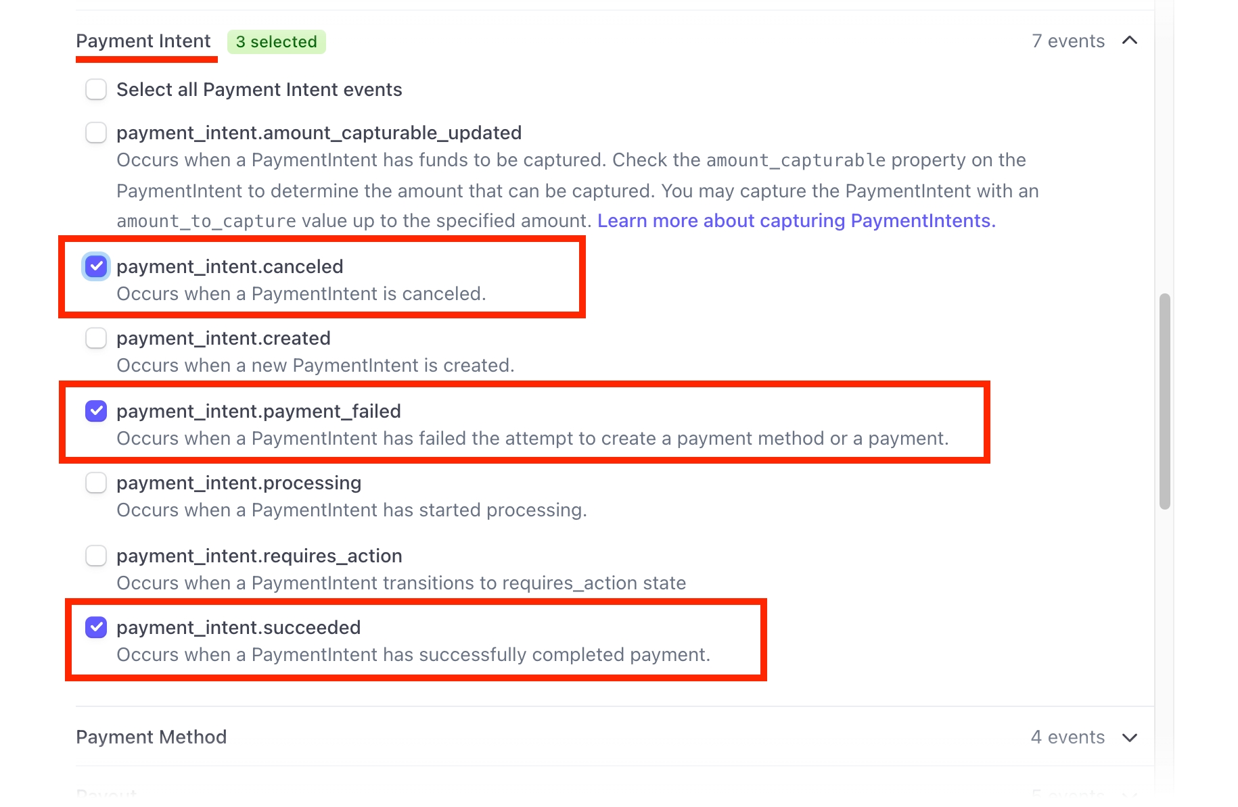Check Select all Payment Intent events
The width and height of the screenshot is (1238, 807).
(x=96, y=89)
